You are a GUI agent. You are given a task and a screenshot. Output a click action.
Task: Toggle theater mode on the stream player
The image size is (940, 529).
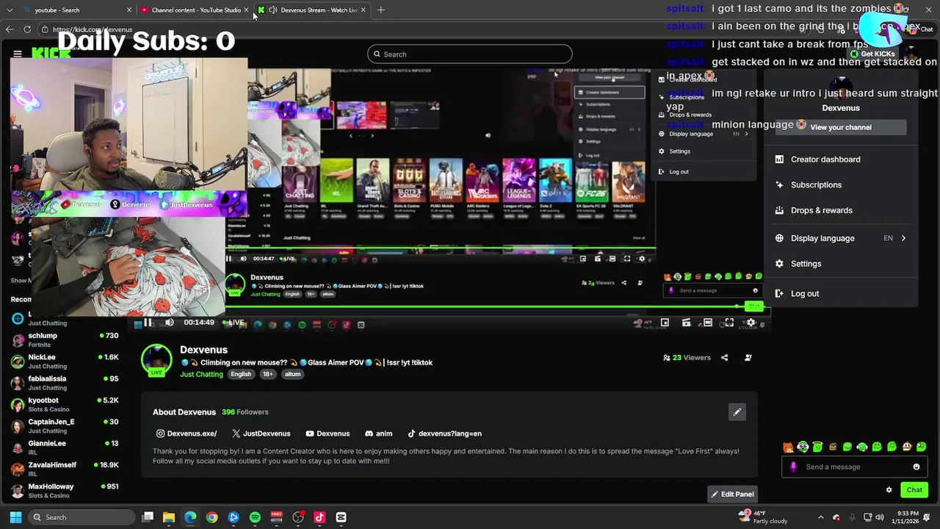[x=708, y=323]
